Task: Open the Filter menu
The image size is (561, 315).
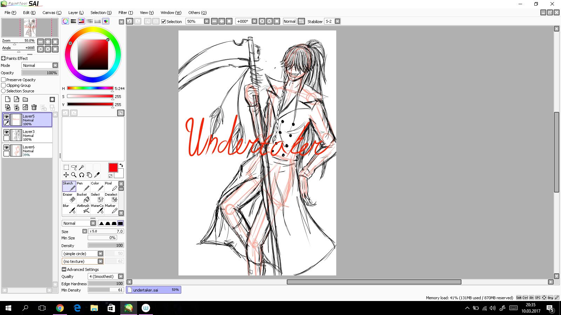Action: point(126,13)
